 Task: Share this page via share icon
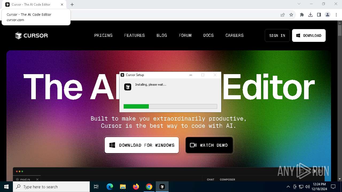click(283, 15)
